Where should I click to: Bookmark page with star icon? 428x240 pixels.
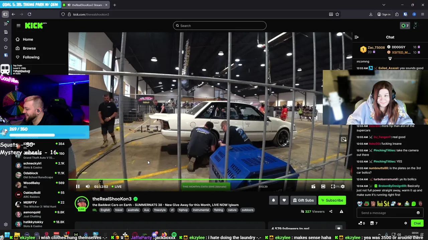pos(337,14)
